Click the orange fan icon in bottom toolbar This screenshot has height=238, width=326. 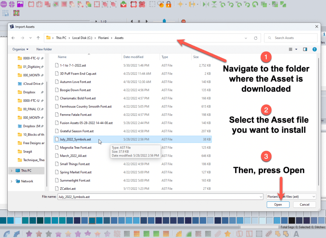[179, 234]
